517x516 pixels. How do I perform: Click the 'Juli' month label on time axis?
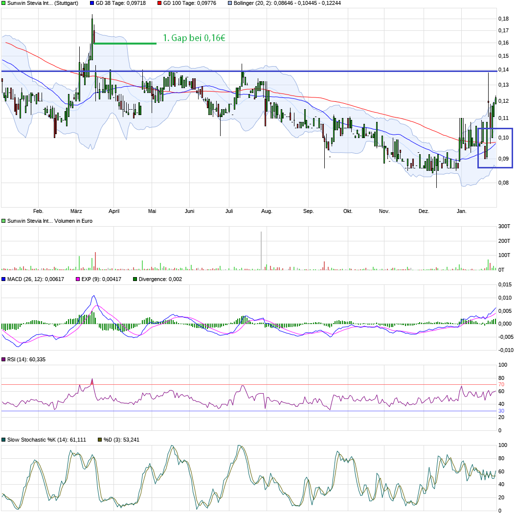pos(229,211)
